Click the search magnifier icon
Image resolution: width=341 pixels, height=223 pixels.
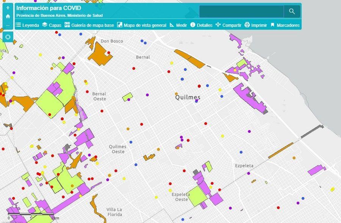click(292, 11)
